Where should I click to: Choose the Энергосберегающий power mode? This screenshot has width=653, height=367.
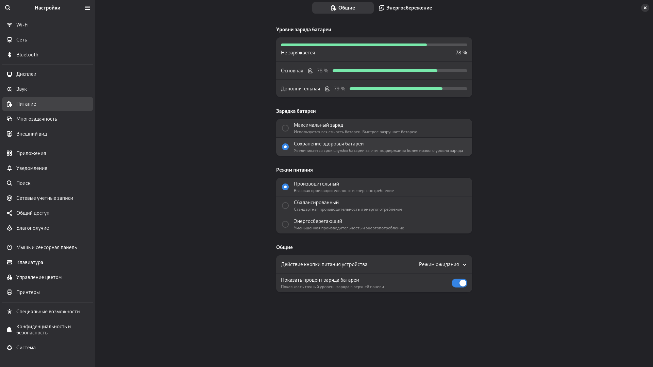click(x=285, y=224)
